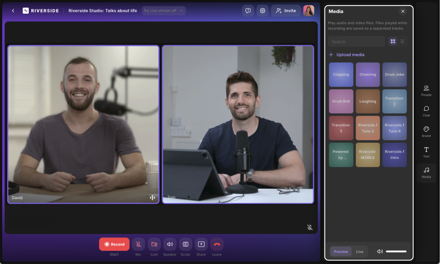Start recording with the Record button
Viewport: 440px width, 264px height.
pyautogui.click(x=114, y=244)
